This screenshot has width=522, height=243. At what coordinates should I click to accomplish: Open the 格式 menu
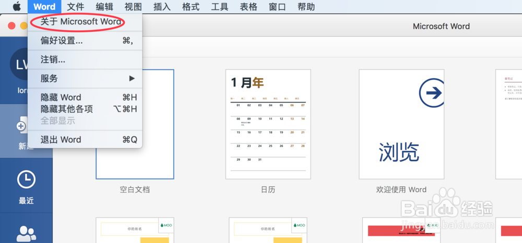[191, 7]
